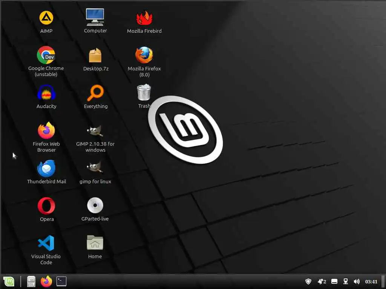Select the Home folder desktop icon

[x=95, y=243]
